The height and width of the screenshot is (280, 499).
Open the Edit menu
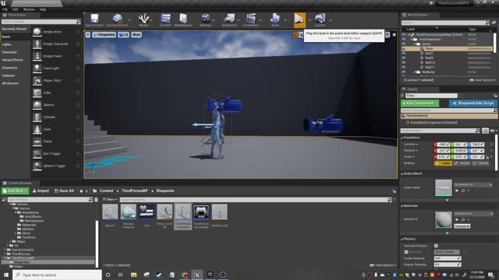pyautogui.click(x=16, y=9)
